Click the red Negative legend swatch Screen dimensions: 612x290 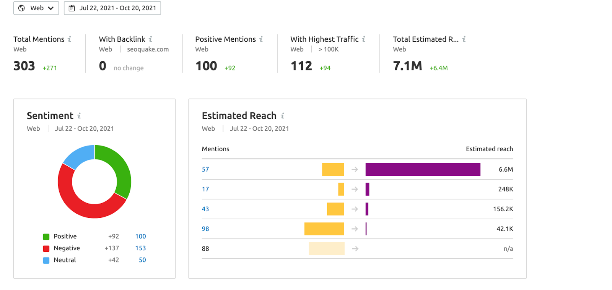pyautogui.click(x=46, y=249)
